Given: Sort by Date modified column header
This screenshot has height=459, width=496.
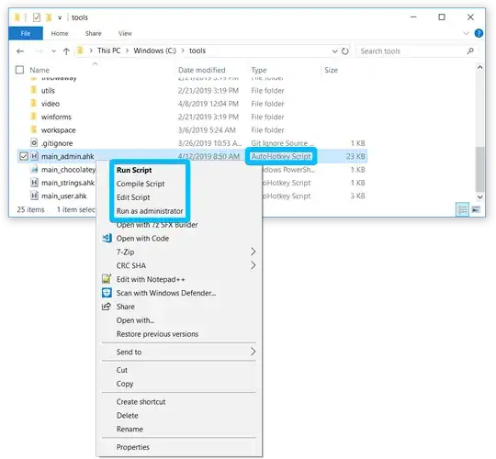Looking at the screenshot, I should (201, 70).
